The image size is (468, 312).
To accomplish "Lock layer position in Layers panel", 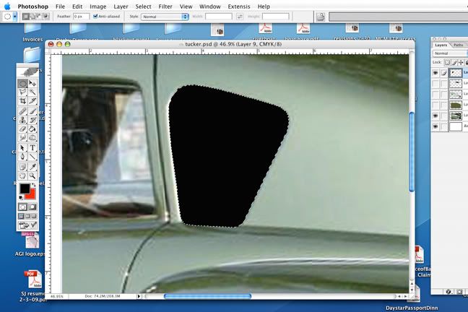I will click(461, 62).
